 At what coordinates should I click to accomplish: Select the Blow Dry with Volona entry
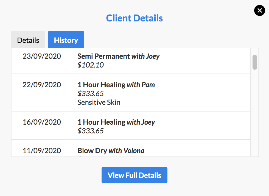click(x=131, y=148)
